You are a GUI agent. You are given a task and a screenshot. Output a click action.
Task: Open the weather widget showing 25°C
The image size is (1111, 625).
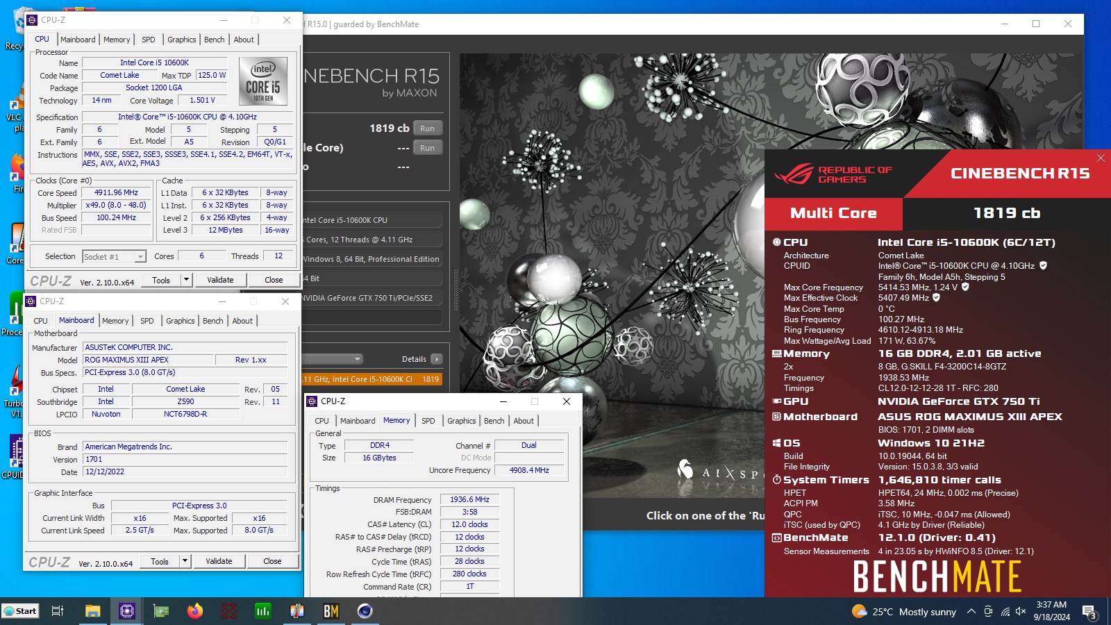point(904,612)
